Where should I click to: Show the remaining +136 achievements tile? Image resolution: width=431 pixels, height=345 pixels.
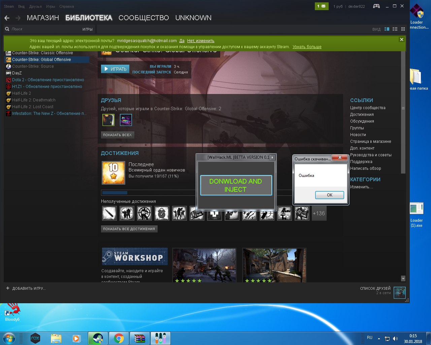click(319, 213)
